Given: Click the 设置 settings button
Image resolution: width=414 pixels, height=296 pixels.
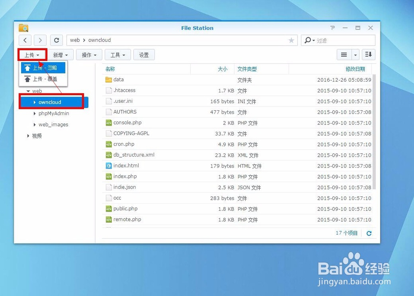Looking at the screenshot, I should click(144, 55).
